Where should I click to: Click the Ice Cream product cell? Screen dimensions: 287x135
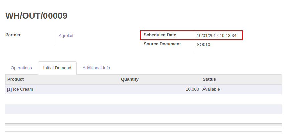(20, 89)
